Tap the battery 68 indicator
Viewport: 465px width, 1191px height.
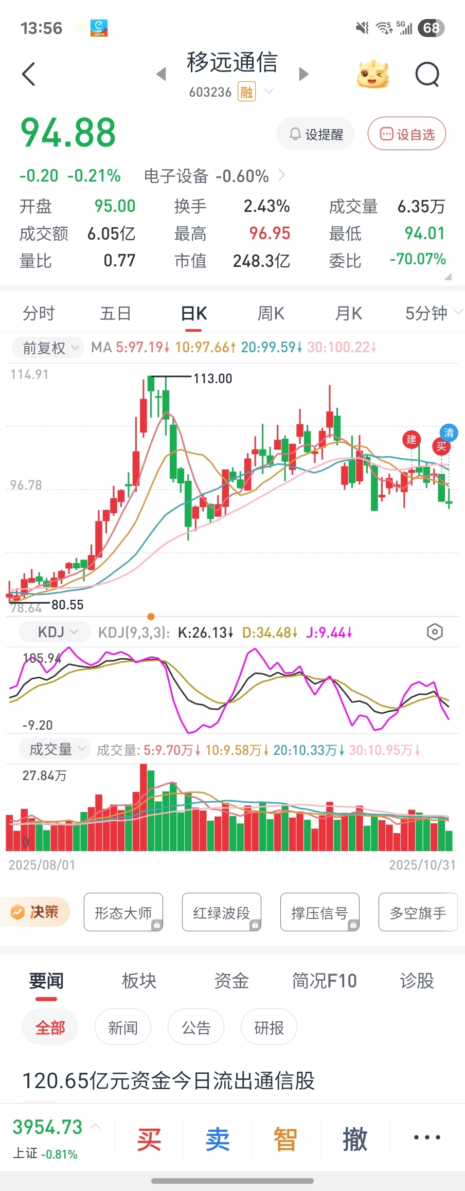(431, 28)
